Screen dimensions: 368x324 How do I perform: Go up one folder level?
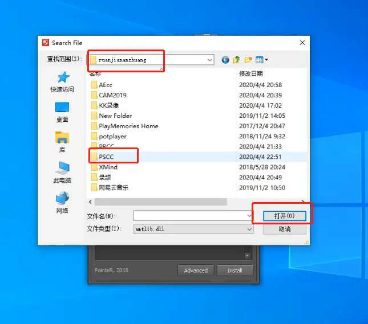click(237, 60)
